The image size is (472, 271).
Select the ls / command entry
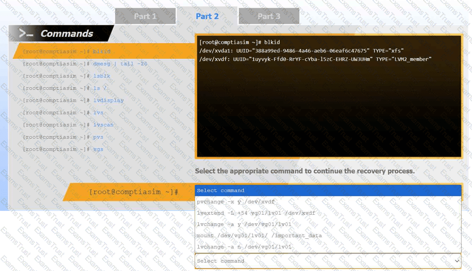pyautogui.click(x=100, y=88)
